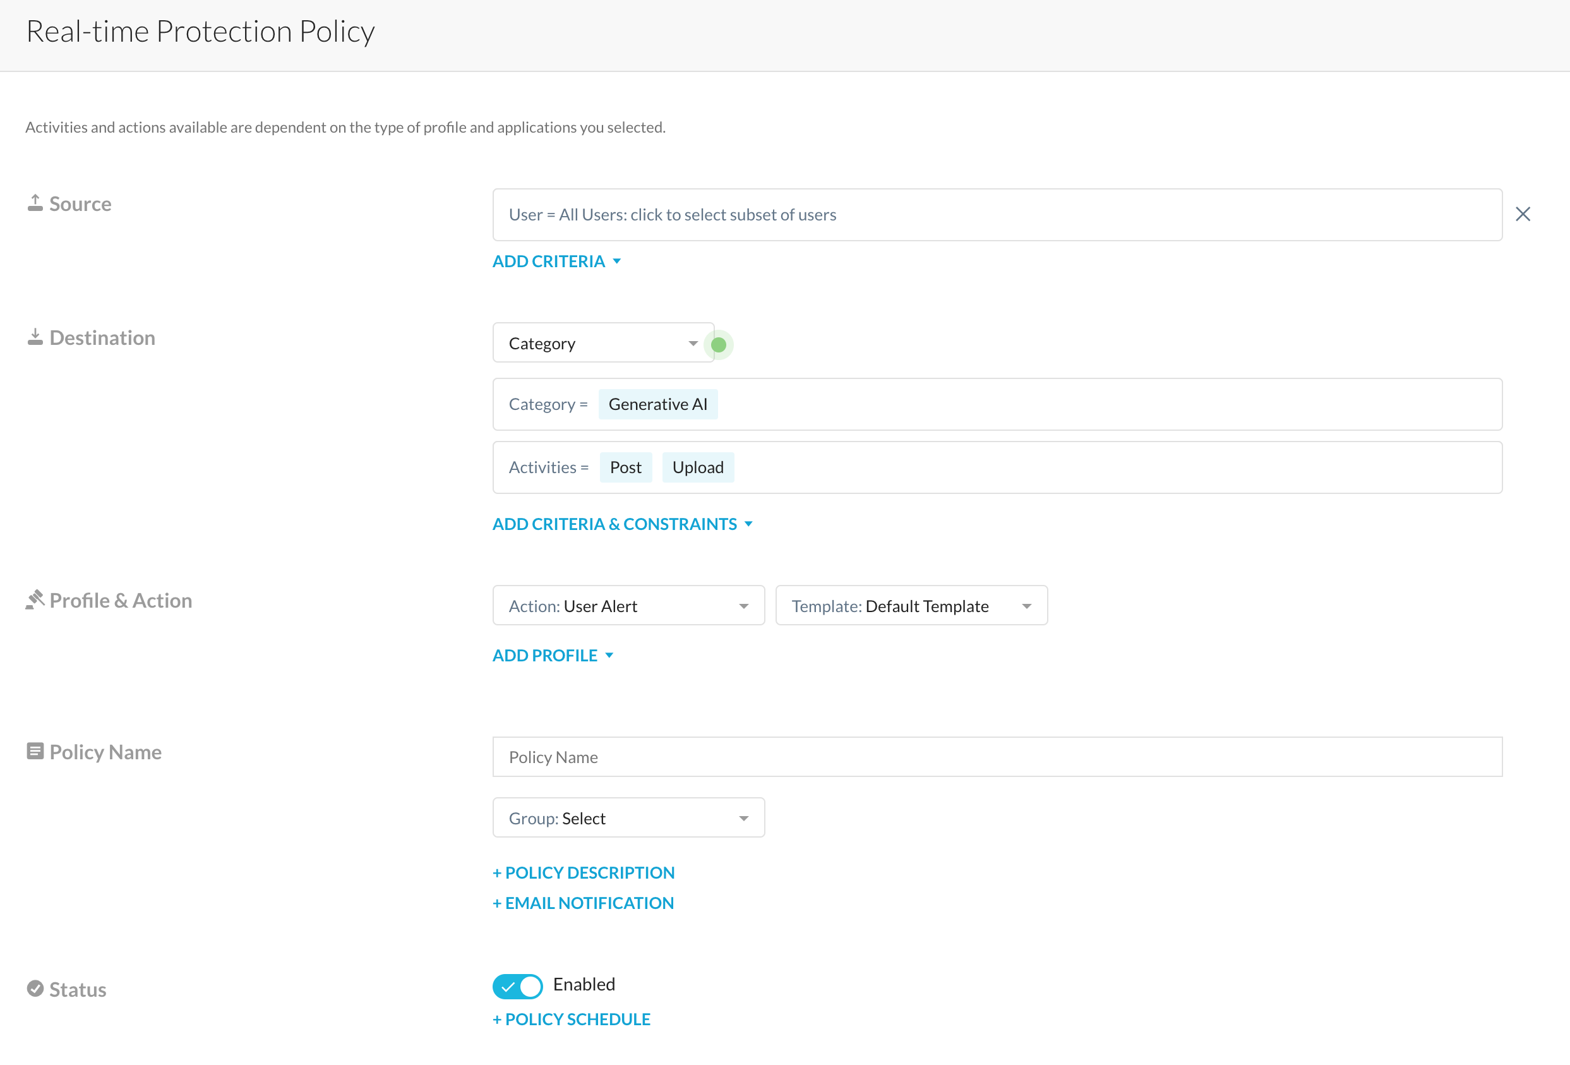1570x1065 pixels.
Task: Click the Policy Name document icon
Action: click(x=35, y=751)
